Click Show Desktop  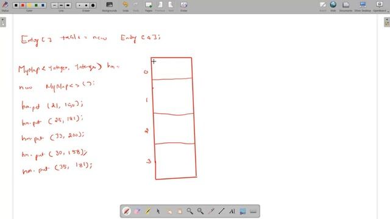[x=363, y=6]
